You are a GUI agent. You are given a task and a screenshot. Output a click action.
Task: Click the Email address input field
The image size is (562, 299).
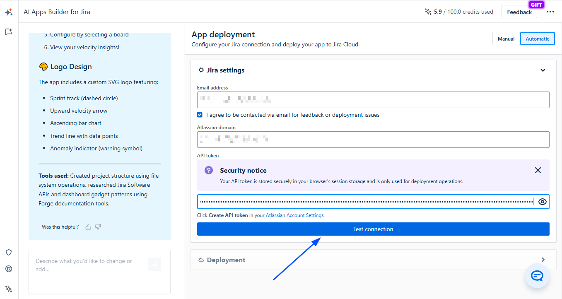(x=373, y=100)
